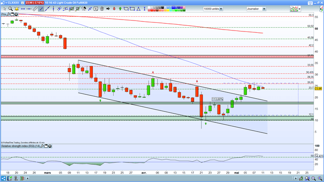Click the chart style candlestick icon
The image size is (324, 182).
click(294, 9)
